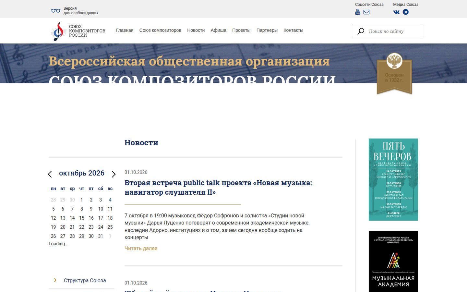Open the Пять вечеров festival banner
This screenshot has height=292, width=467.
(x=393, y=179)
